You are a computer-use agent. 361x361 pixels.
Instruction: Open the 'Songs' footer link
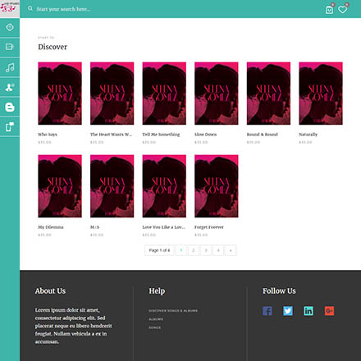pyautogui.click(x=155, y=327)
